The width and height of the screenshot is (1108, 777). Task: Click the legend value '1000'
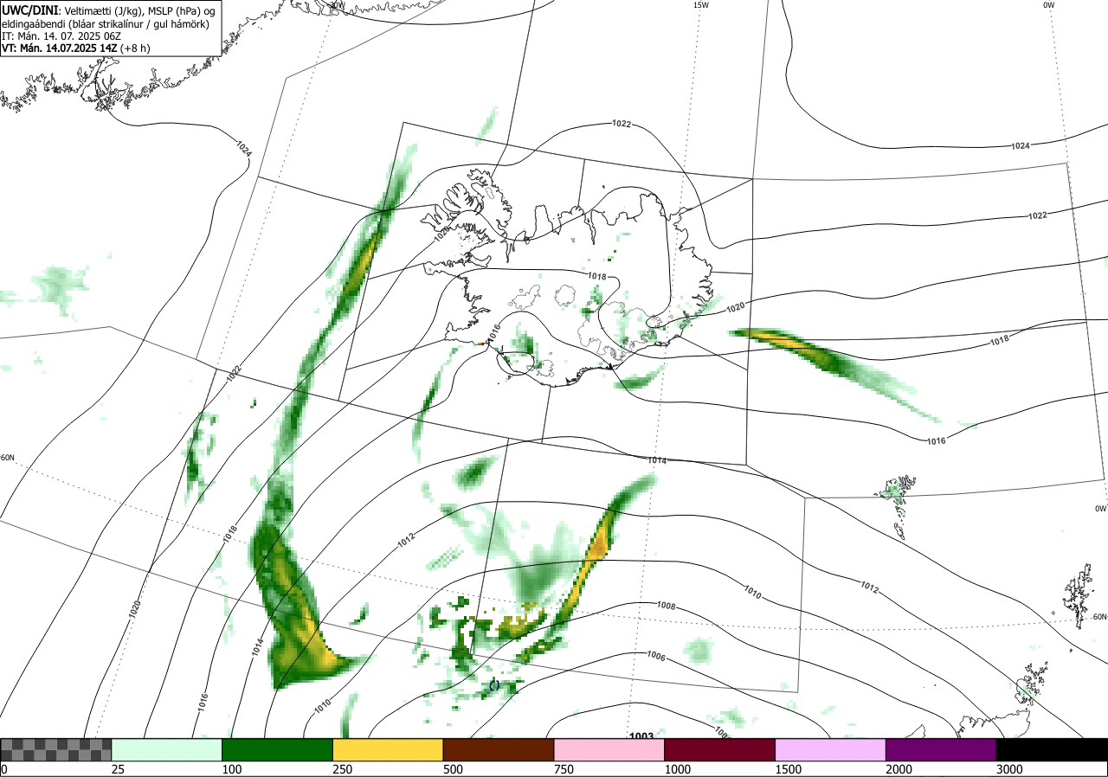[677, 769]
